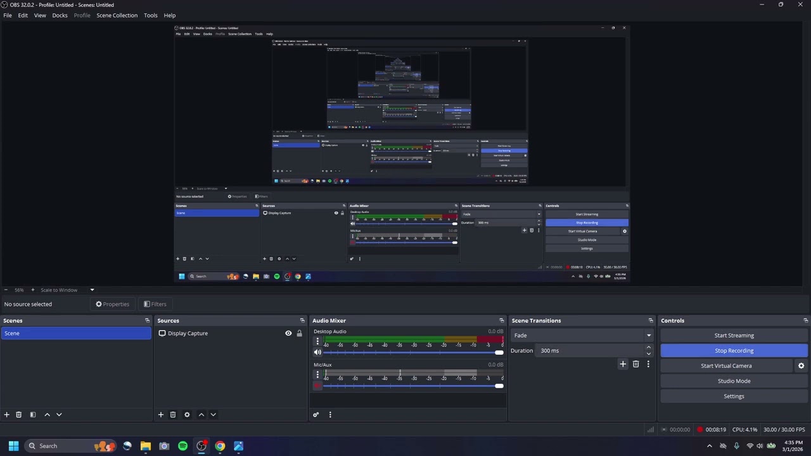Open transition properties three-dot menu
Viewport: 811px width, 456px height.
[648, 364]
